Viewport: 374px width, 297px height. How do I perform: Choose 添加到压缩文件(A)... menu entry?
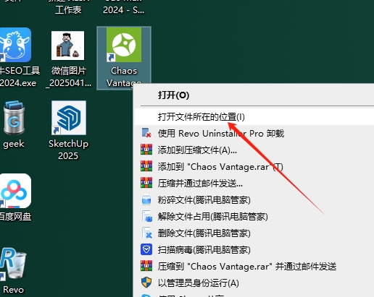[x=254, y=150]
